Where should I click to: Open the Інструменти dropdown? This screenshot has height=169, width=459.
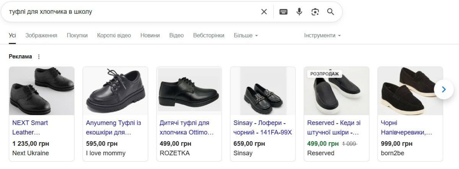point(322,35)
